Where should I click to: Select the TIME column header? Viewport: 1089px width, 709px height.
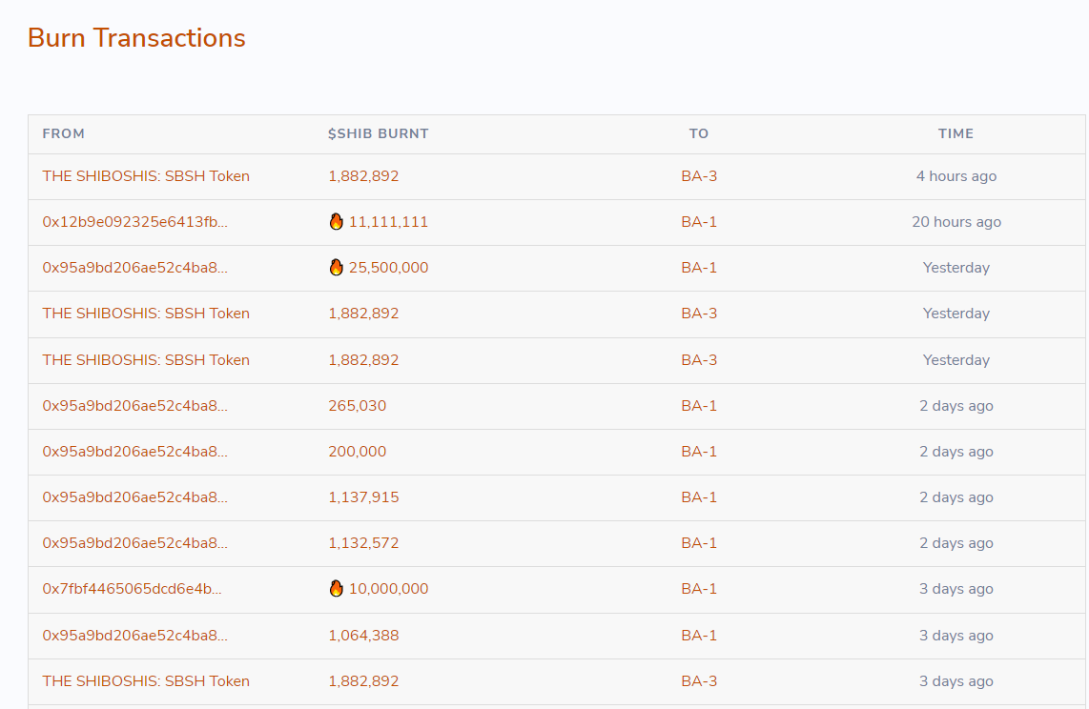(x=955, y=134)
